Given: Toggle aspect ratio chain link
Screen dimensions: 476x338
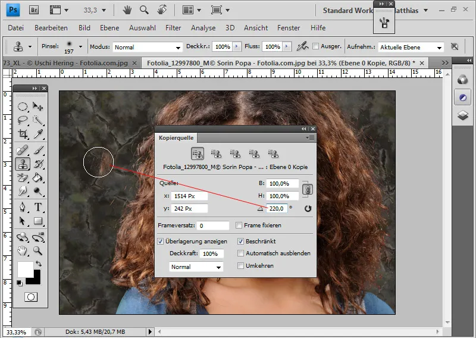Looking at the screenshot, I should (x=308, y=190).
